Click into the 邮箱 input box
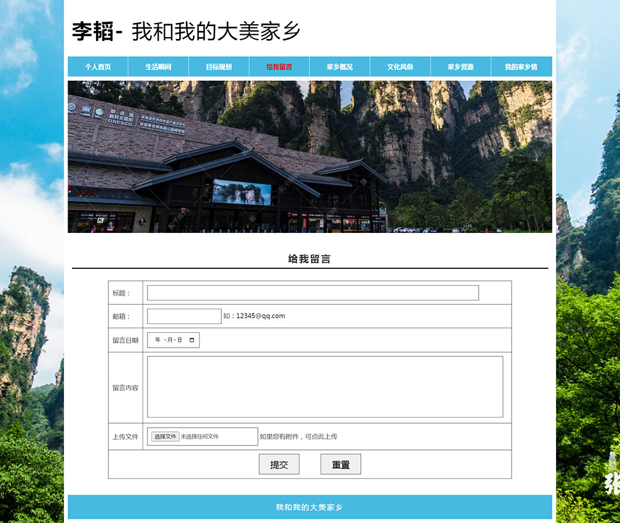This screenshot has width=620, height=523. point(184,317)
